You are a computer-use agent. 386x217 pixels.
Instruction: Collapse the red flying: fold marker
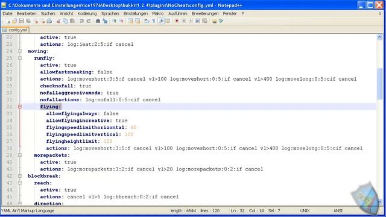[x=20, y=107]
